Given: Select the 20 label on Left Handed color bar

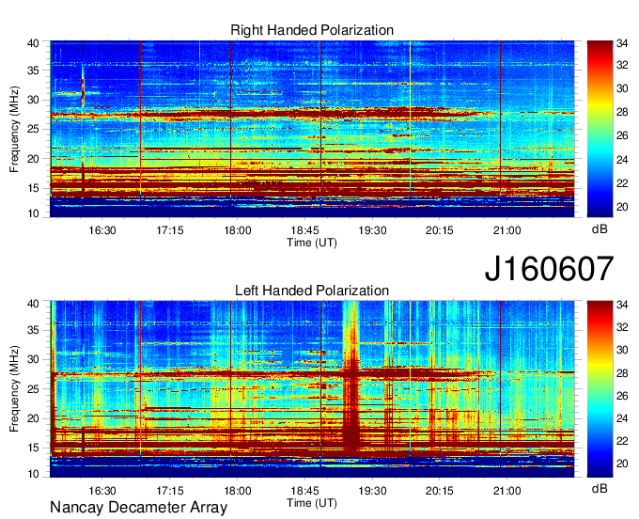Looking at the screenshot, I should [x=622, y=464].
